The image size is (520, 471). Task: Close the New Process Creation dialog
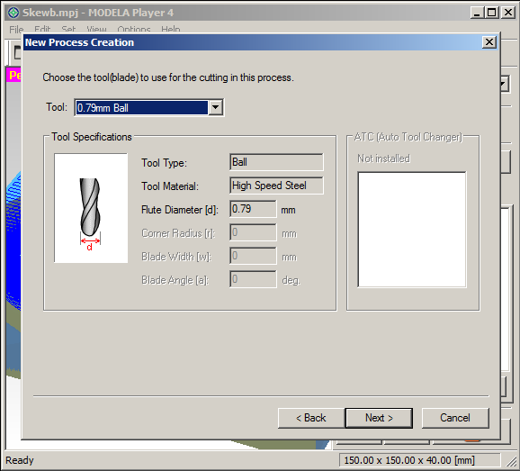click(489, 42)
